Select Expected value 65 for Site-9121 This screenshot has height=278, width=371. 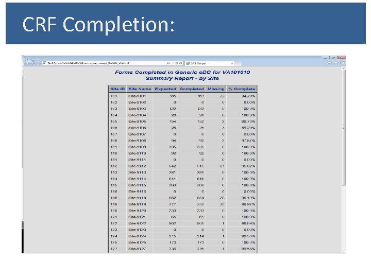coord(174,217)
